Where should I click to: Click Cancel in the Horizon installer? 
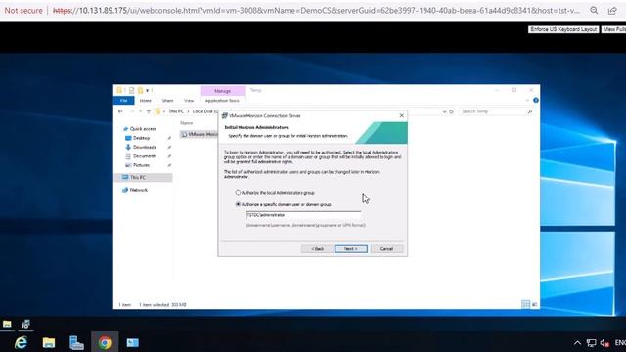pos(386,249)
